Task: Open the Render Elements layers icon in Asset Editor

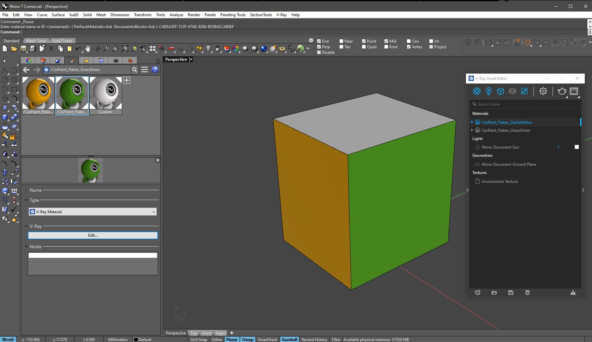Action: [x=512, y=91]
